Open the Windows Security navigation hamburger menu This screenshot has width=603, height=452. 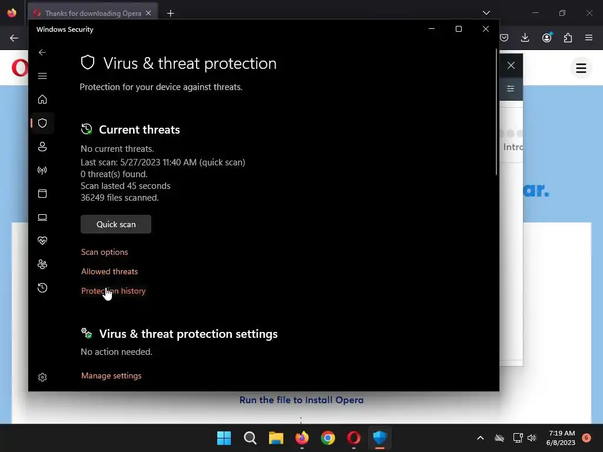[x=42, y=76]
